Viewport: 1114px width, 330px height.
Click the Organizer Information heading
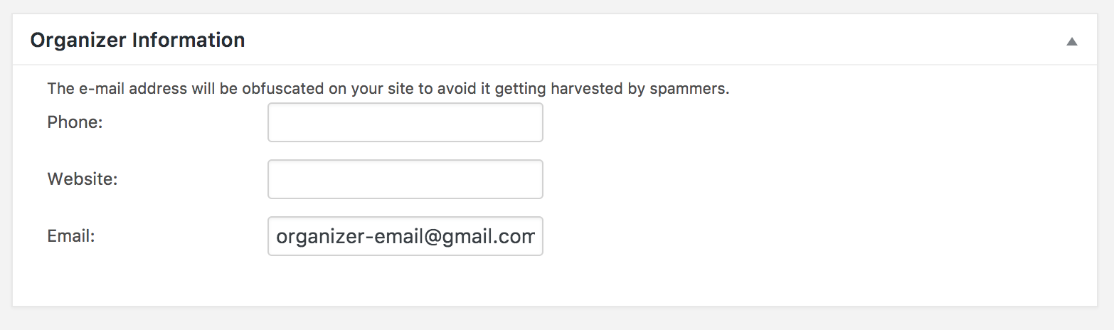(137, 40)
